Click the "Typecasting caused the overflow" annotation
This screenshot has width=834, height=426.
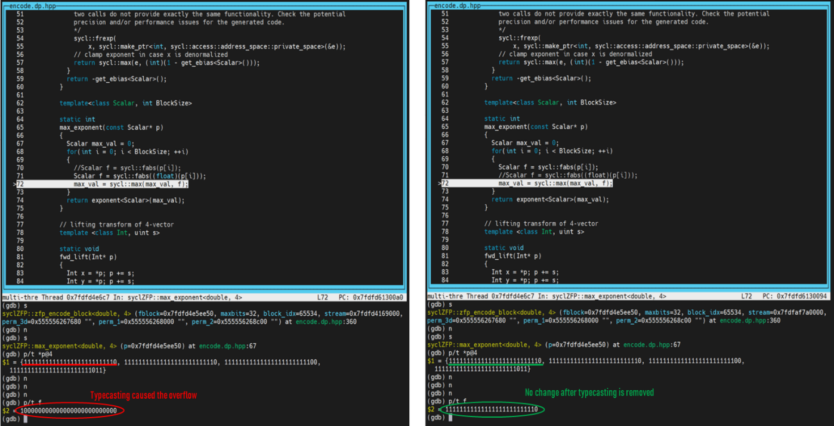pyautogui.click(x=143, y=396)
